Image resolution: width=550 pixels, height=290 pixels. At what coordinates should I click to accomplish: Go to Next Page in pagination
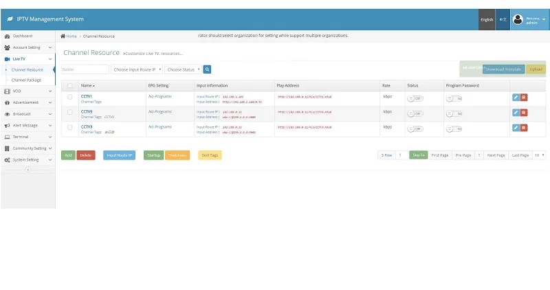click(496, 155)
